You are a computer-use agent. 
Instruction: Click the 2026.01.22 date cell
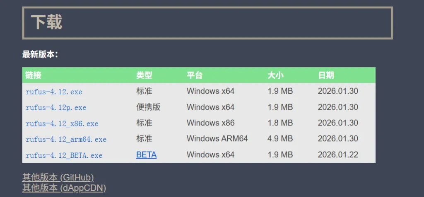tap(338, 154)
